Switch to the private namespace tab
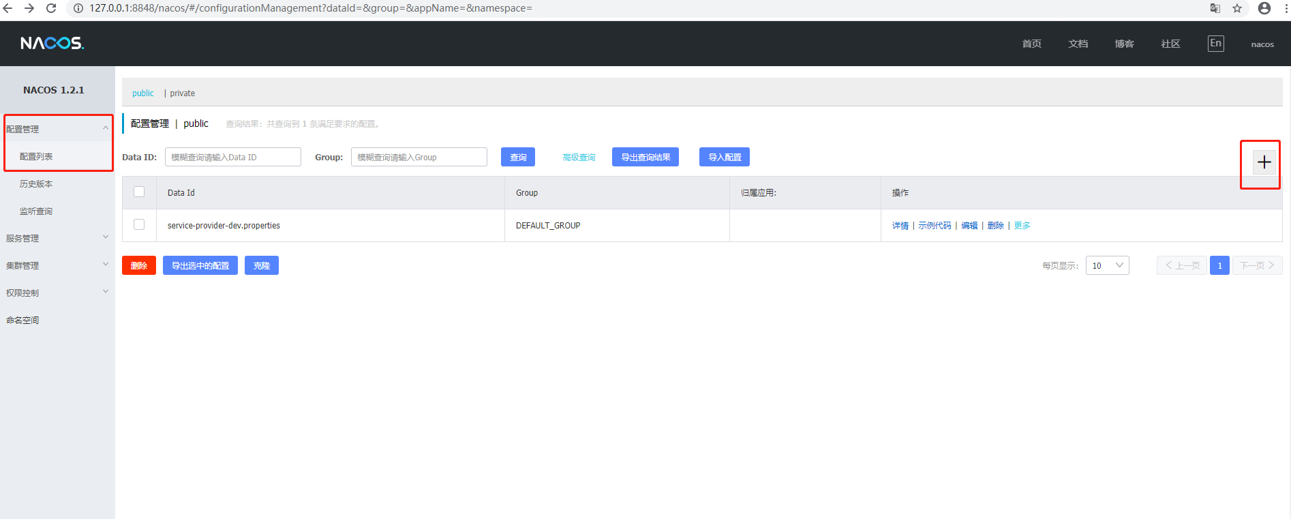The width and height of the screenshot is (1291, 519). 182,93
